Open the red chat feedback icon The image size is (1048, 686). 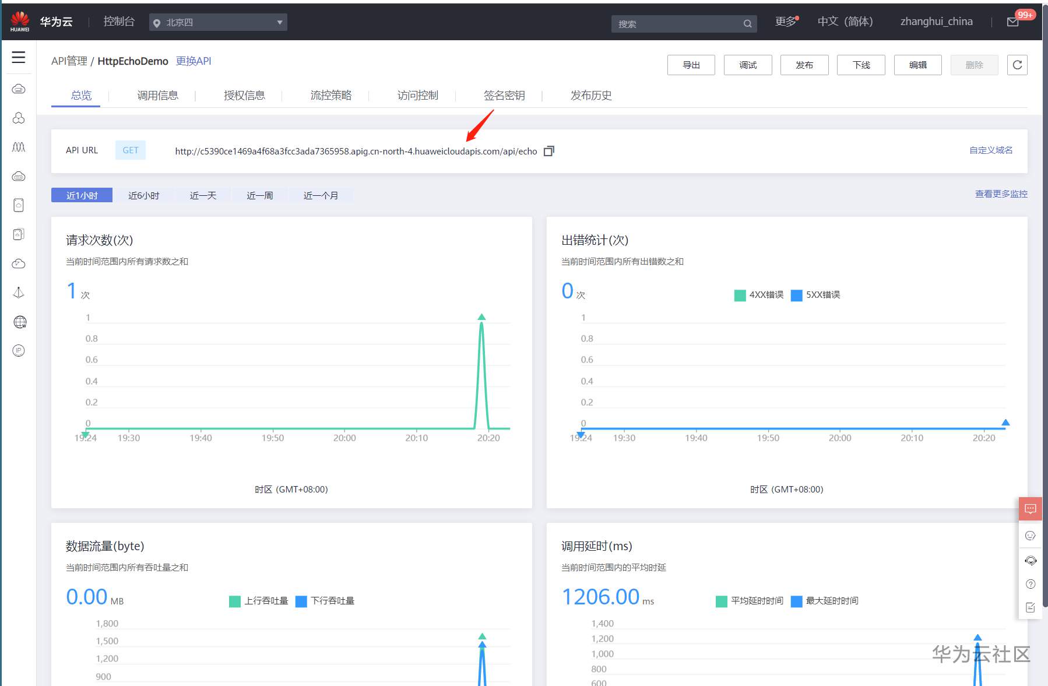[1031, 509]
